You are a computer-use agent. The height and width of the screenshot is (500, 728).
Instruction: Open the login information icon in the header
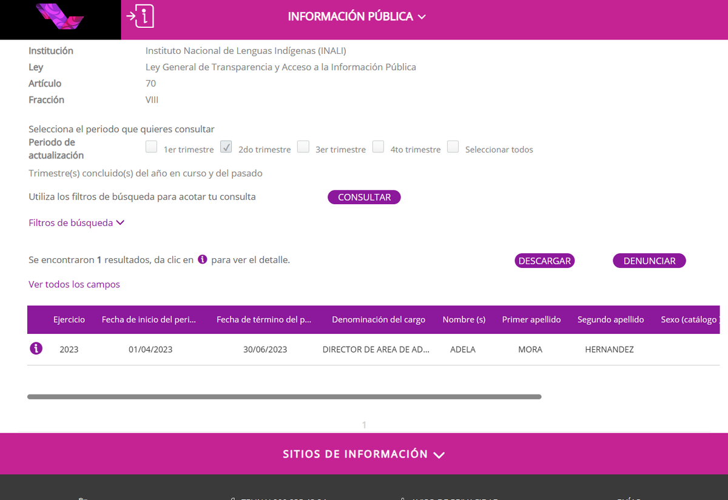140,16
